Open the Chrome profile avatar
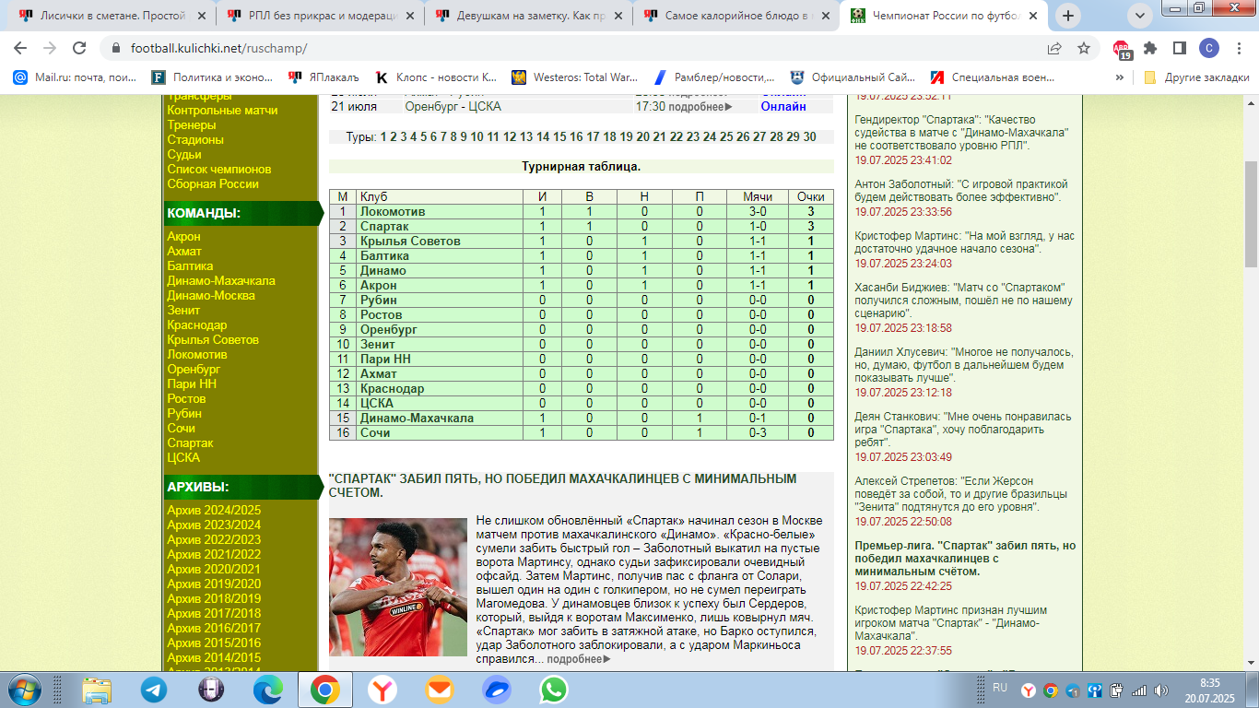Viewport: 1259px width, 708px height. click(x=1208, y=48)
